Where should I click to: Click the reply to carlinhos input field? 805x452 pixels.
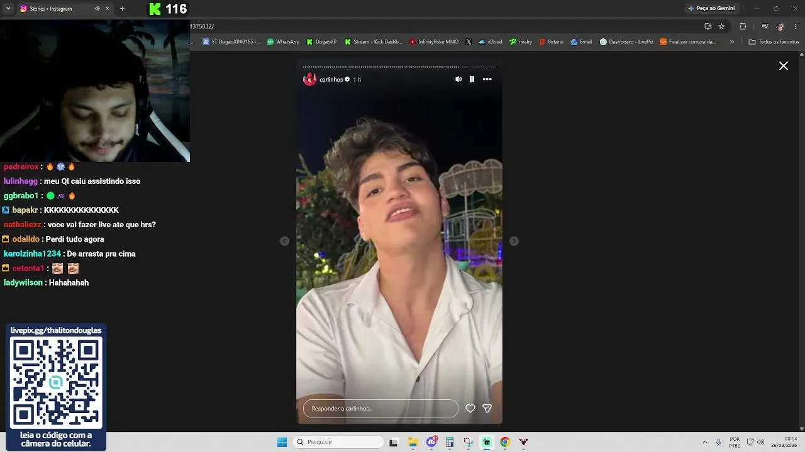380,409
